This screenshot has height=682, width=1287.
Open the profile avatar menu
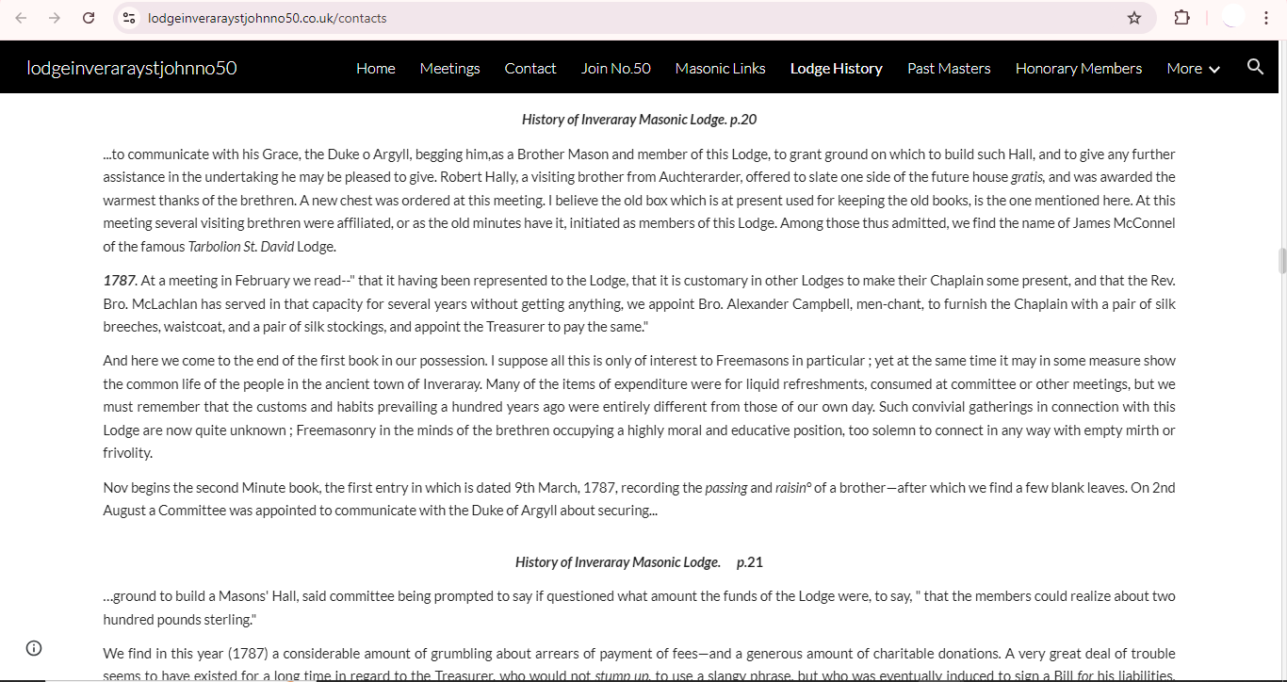pos(1232,18)
